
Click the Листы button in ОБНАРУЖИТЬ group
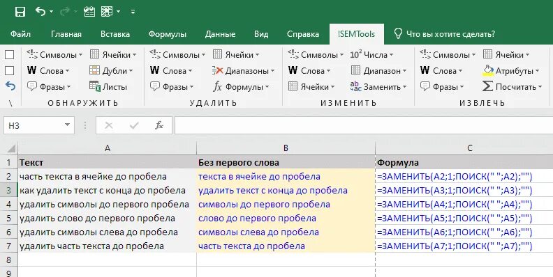(108, 86)
